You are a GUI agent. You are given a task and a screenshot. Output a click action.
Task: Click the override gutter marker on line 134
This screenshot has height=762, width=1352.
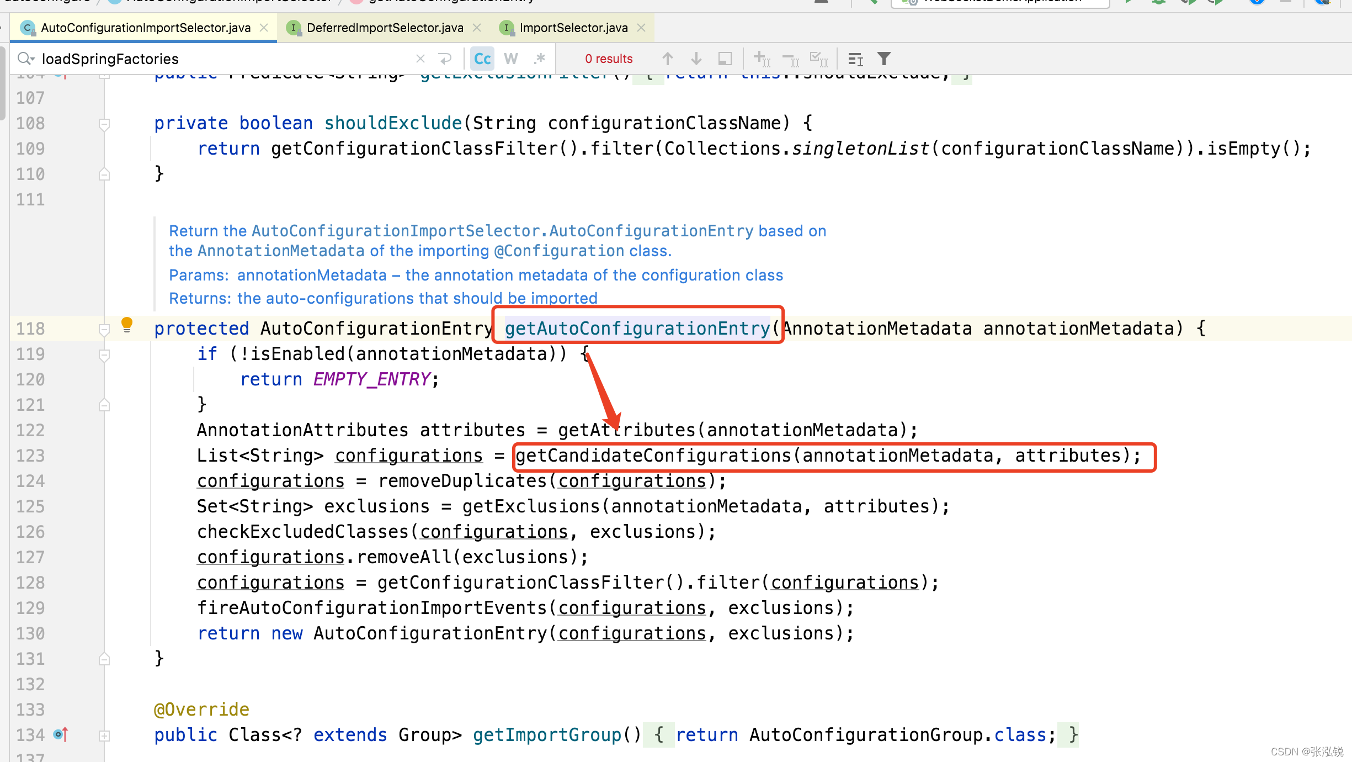(61, 734)
